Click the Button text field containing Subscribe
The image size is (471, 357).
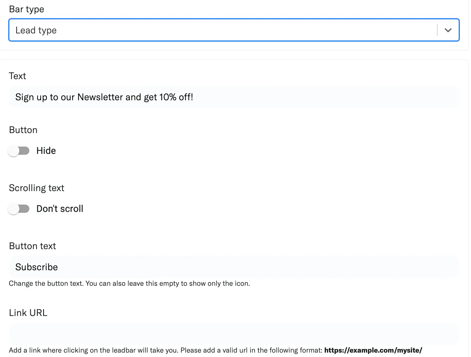[x=233, y=267]
